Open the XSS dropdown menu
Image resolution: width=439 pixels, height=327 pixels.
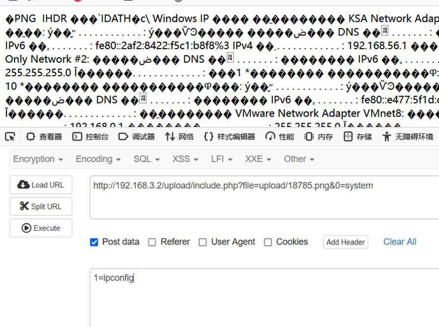185,159
